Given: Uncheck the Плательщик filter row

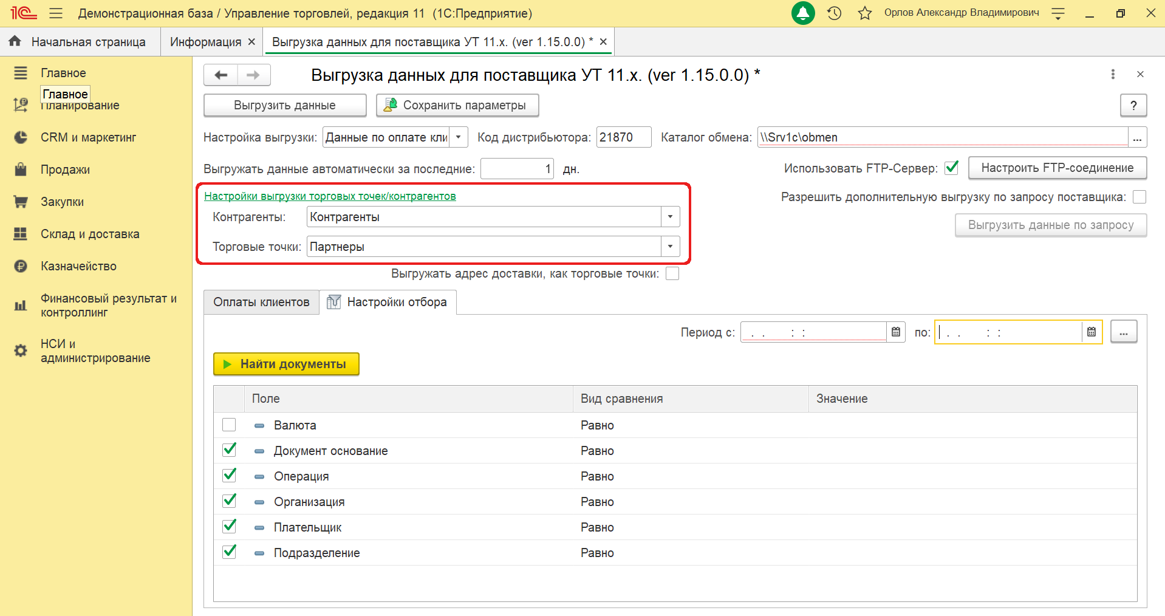Looking at the screenshot, I should (229, 527).
